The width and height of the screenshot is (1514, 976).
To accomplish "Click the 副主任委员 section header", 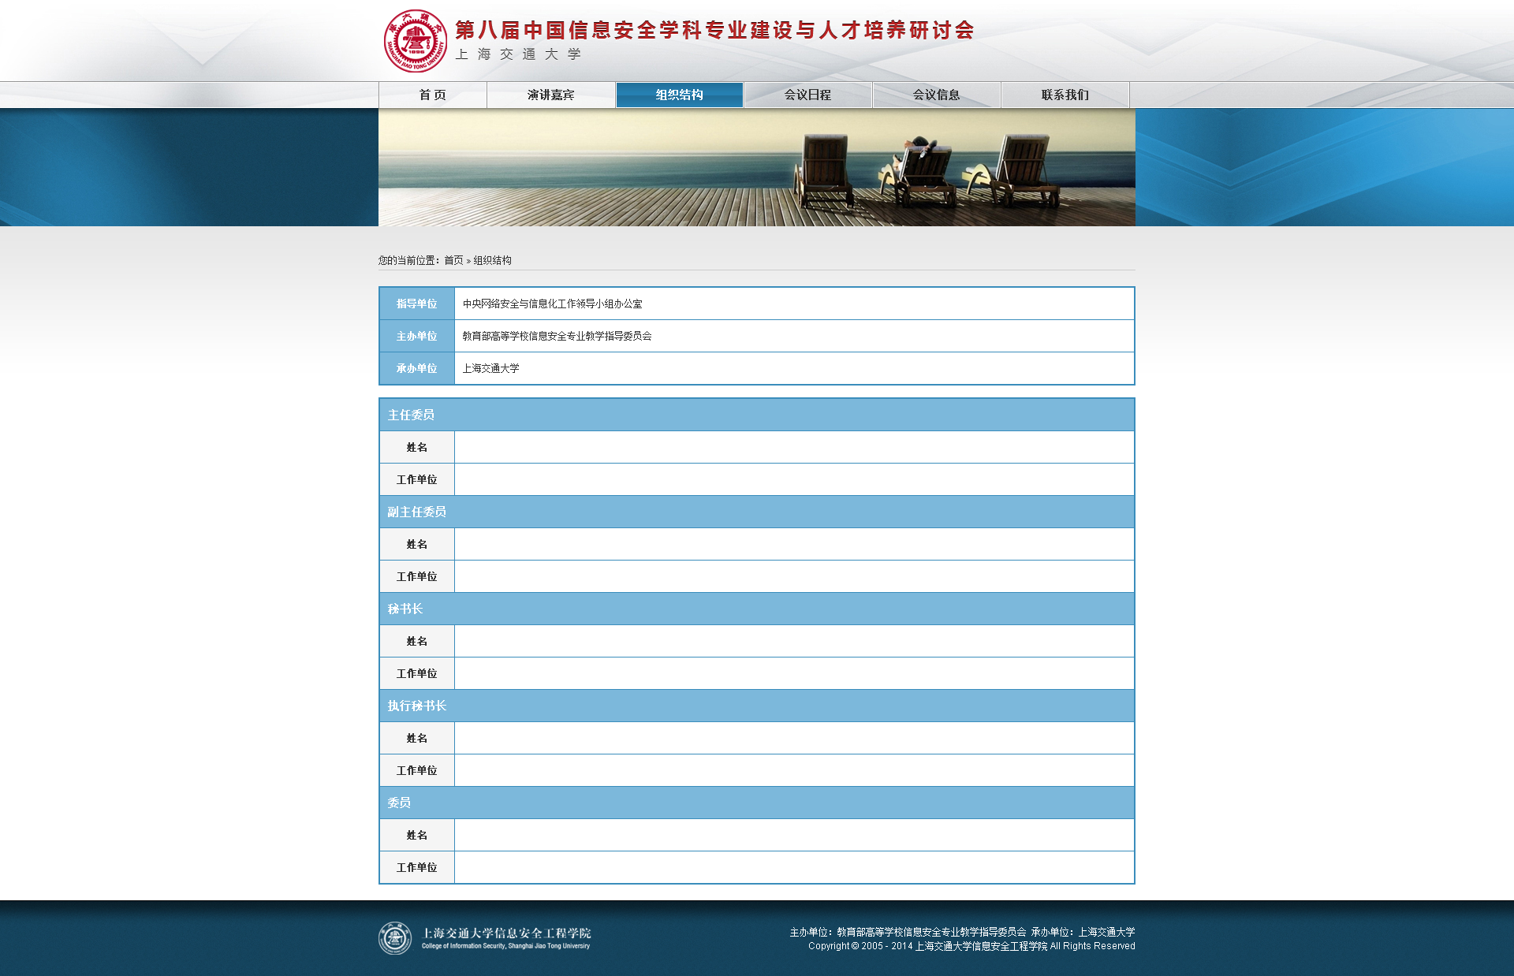I will click(x=416, y=512).
